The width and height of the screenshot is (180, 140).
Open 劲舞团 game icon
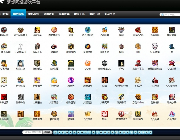click(x=71, y=80)
